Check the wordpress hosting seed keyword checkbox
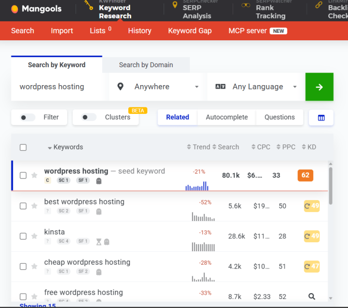Screen dimensions: 348x308 click(23, 176)
